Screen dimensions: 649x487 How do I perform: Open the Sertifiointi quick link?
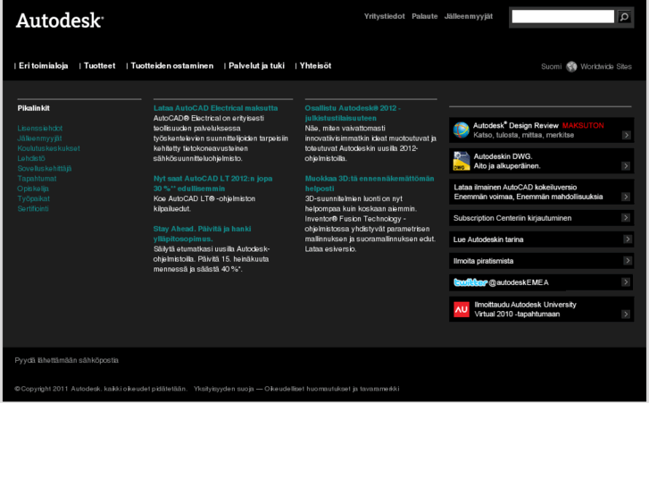33,208
